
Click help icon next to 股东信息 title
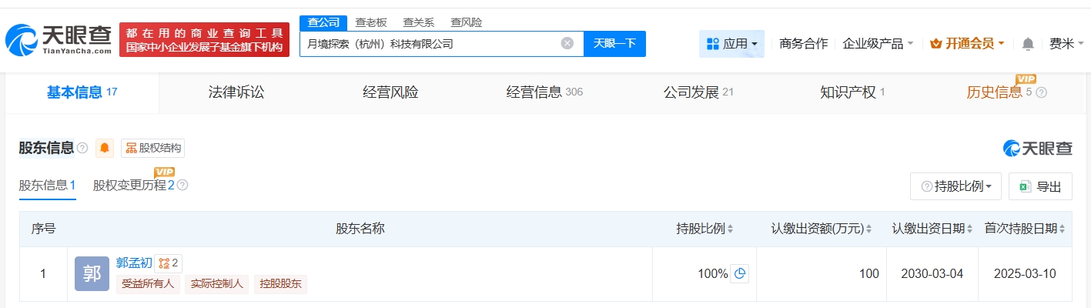click(x=82, y=148)
